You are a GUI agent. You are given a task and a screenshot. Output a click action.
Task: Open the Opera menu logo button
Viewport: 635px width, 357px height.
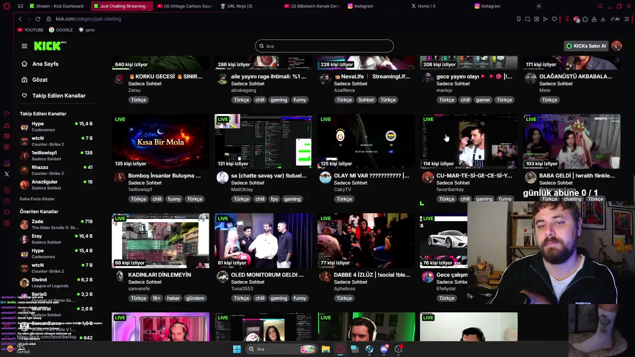[x=6, y=6]
